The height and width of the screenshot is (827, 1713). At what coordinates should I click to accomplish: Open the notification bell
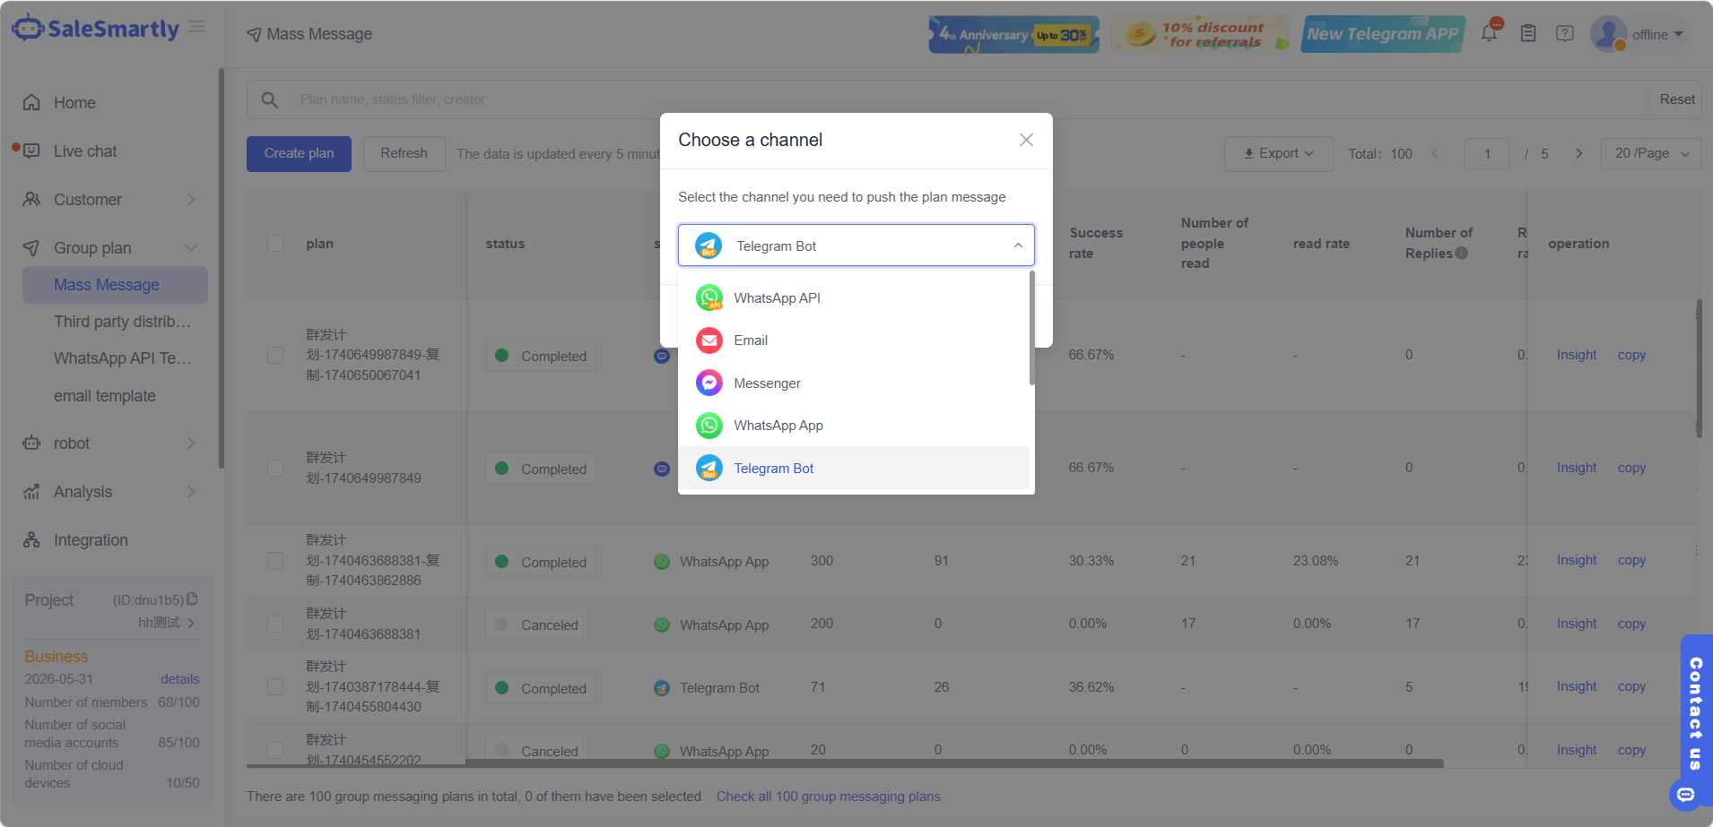pyautogui.click(x=1489, y=34)
